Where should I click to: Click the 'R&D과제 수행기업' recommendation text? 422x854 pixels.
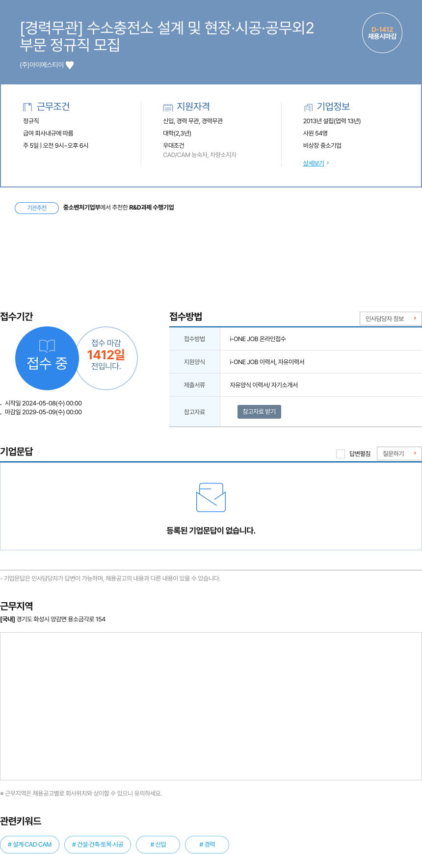[x=152, y=208]
